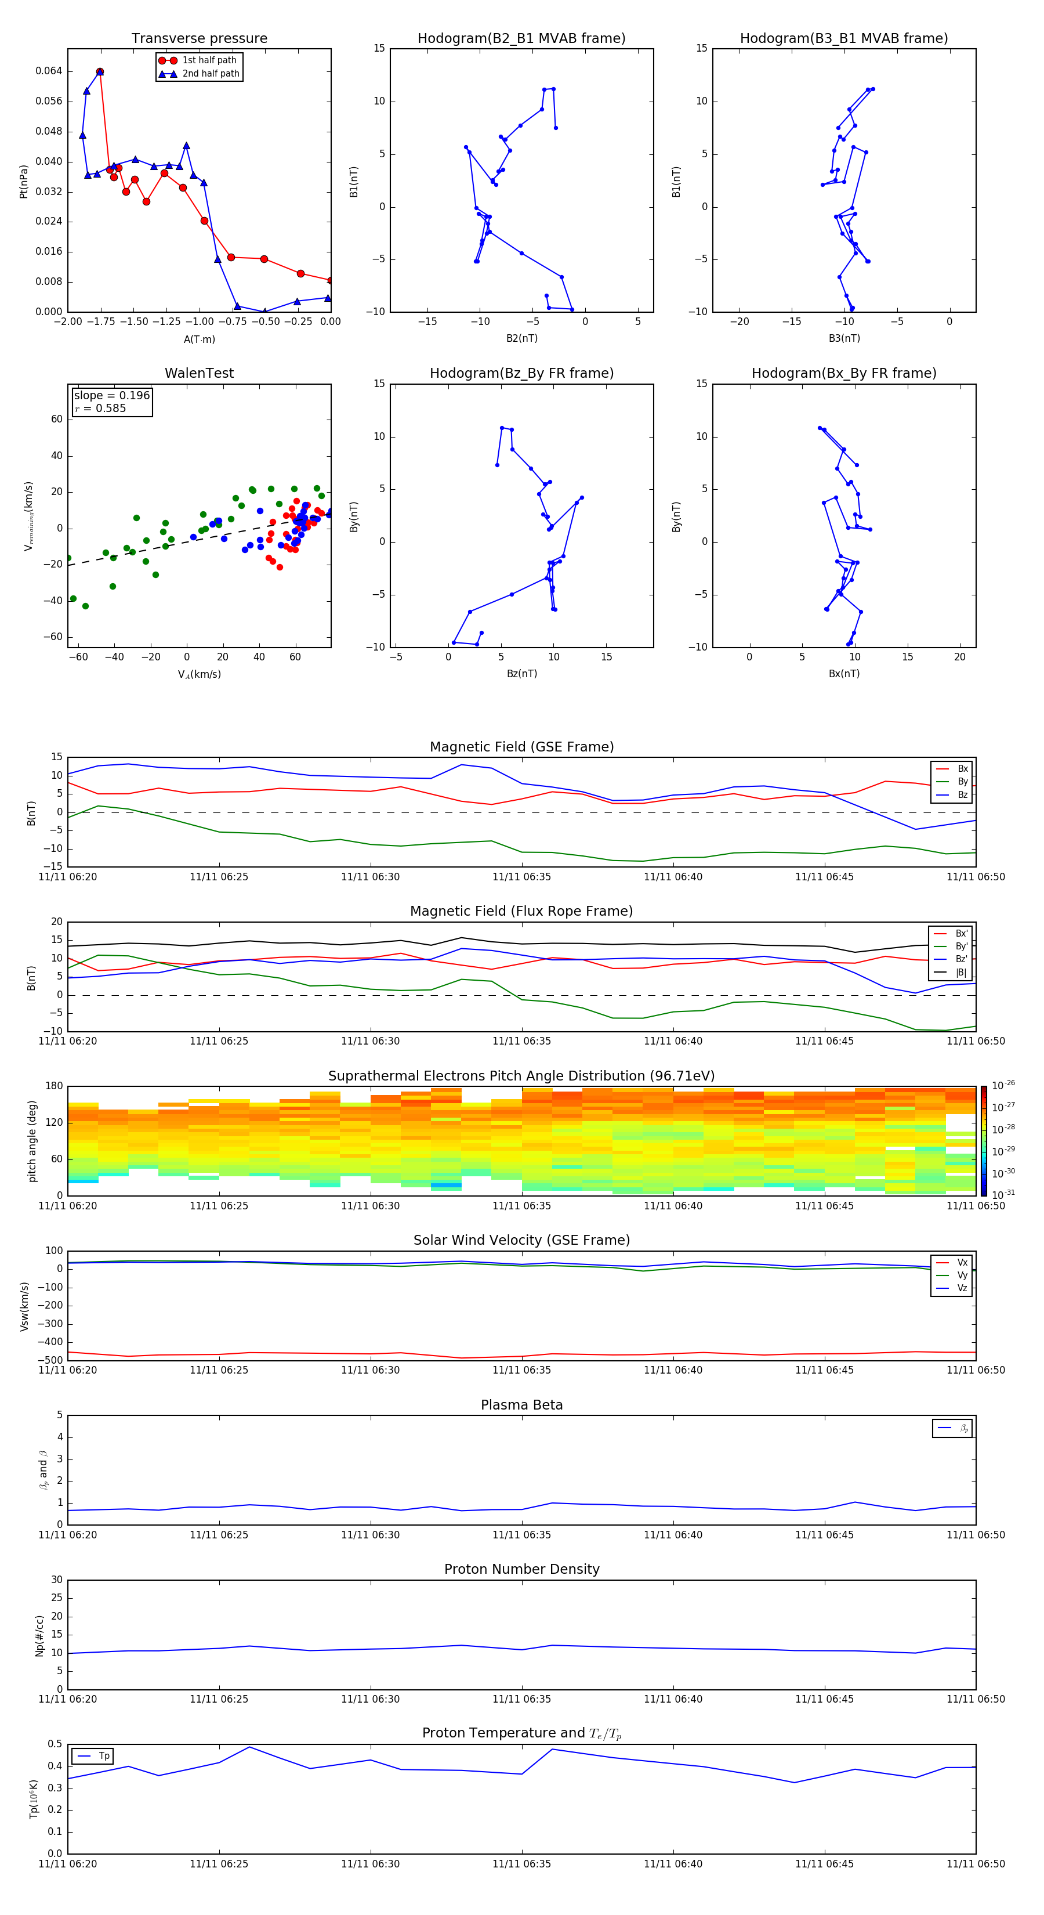This screenshot has height=1915, width=1044.
Task: Click the 'slope = 0.196' annotation
Action: 112,396
